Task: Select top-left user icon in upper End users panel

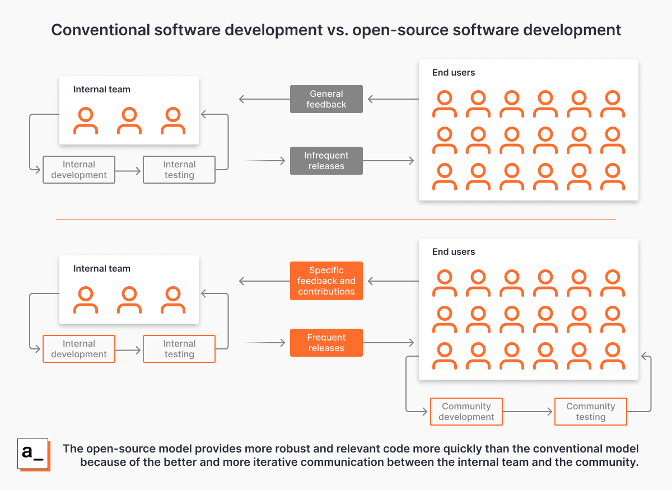Action: (x=445, y=104)
